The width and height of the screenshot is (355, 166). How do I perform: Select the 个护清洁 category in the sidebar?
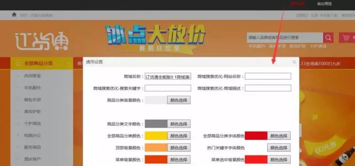click(x=32, y=124)
